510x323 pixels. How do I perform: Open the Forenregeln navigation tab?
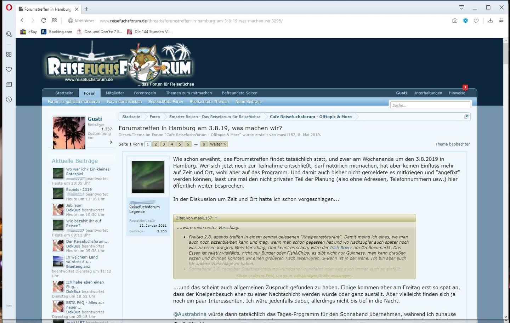145,93
